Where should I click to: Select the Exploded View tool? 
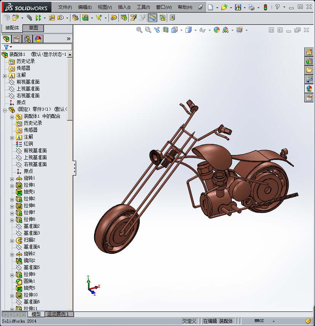click(133, 18)
